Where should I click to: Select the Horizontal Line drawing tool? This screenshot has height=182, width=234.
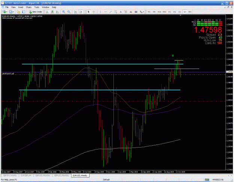[106, 12]
